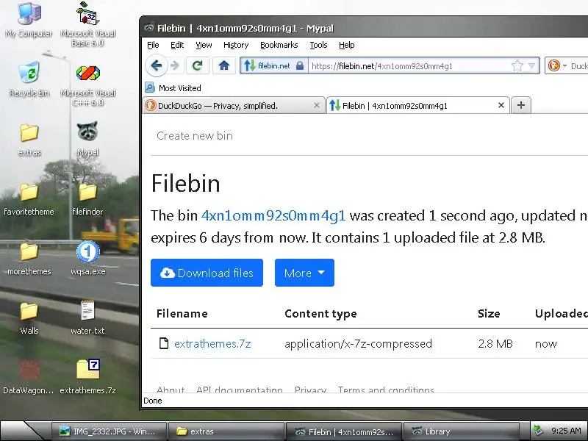The width and height of the screenshot is (588, 441).
Task: Open the Edit menu
Action: [177, 45]
